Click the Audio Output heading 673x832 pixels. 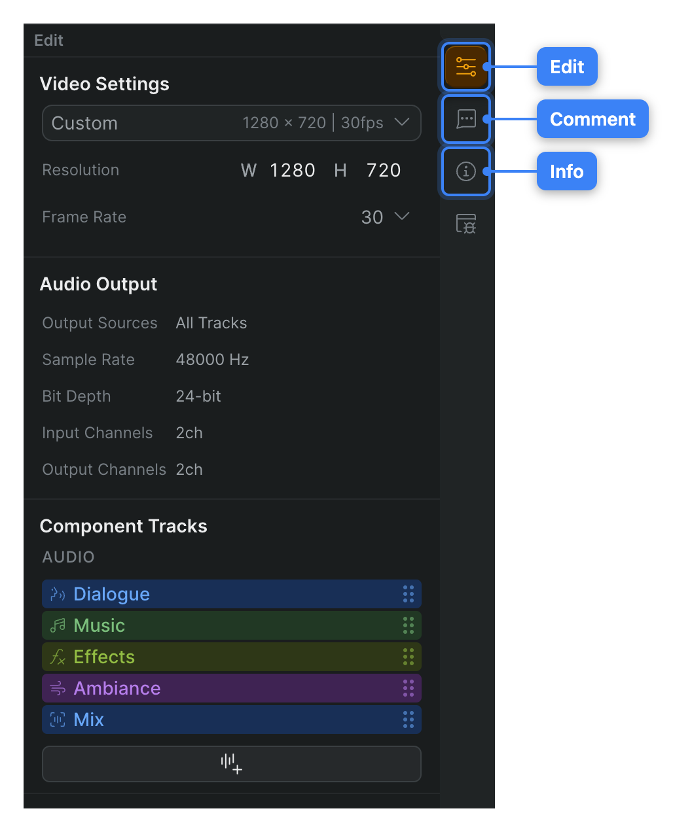[99, 284]
